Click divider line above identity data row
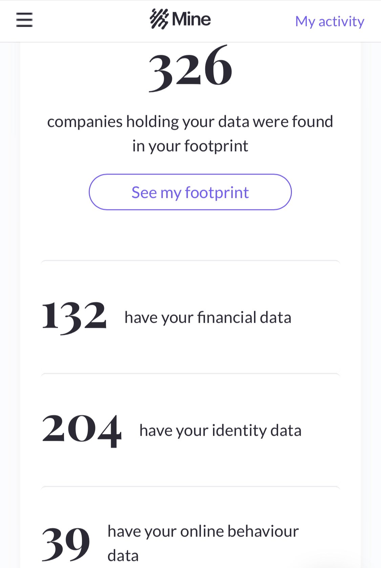381x568 pixels. click(190, 374)
